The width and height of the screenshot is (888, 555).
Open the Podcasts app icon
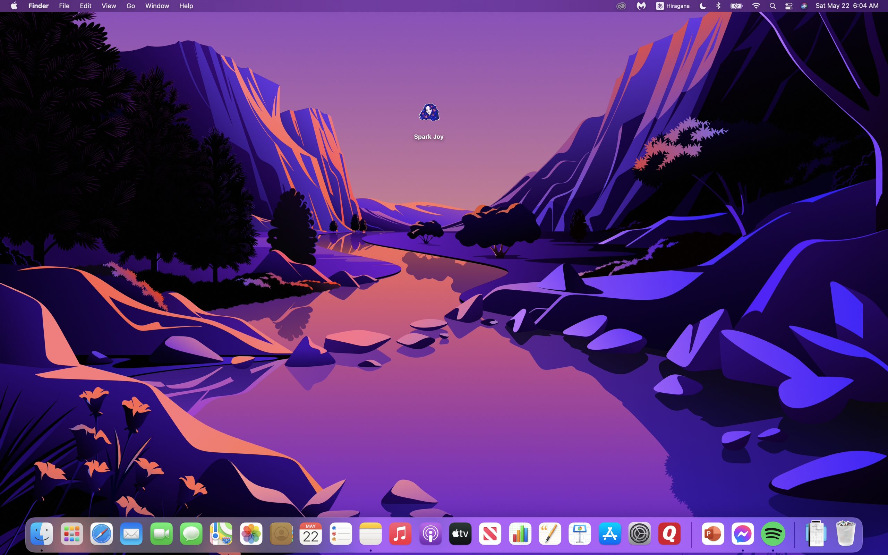point(430,534)
